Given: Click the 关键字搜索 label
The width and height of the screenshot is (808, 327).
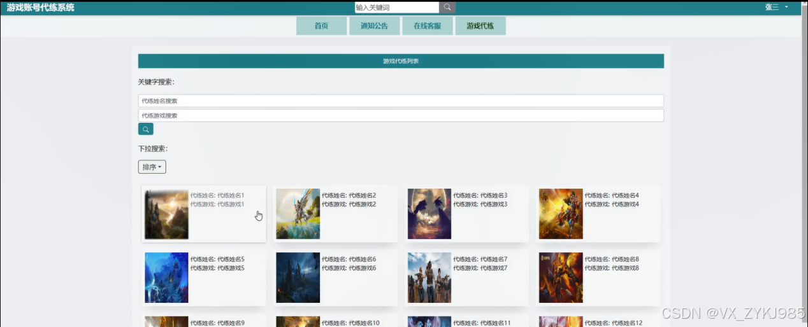Looking at the screenshot, I should [156, 82].
